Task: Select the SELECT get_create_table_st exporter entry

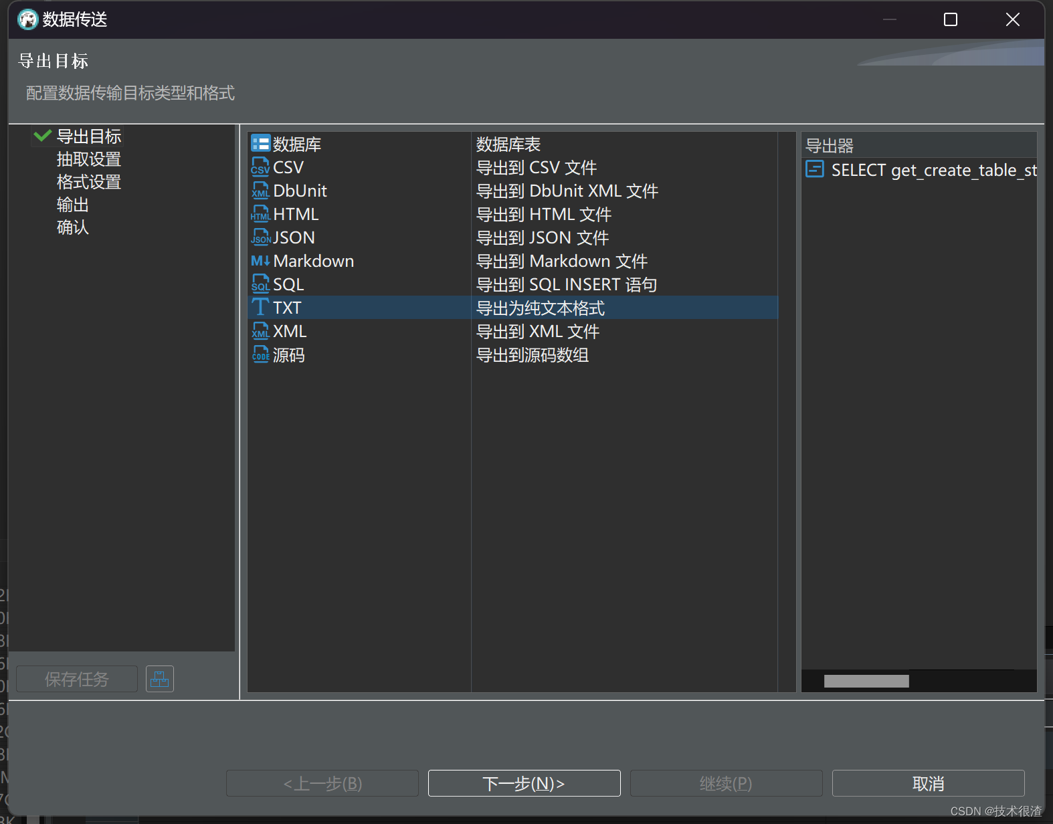Action: [x=934, y=170]
